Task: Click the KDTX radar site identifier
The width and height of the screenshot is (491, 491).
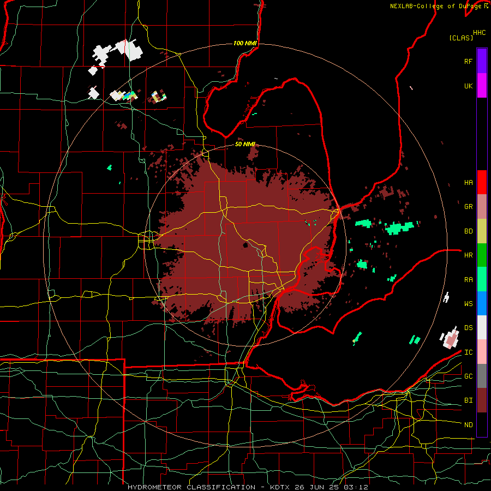Action: click(280, 487)
